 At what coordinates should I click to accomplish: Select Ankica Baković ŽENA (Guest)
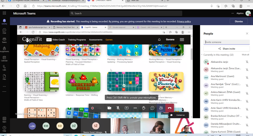pos(226,93)
